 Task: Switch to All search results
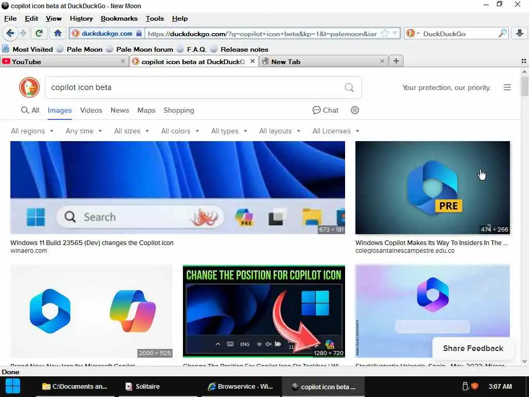(x=30, y=111)
